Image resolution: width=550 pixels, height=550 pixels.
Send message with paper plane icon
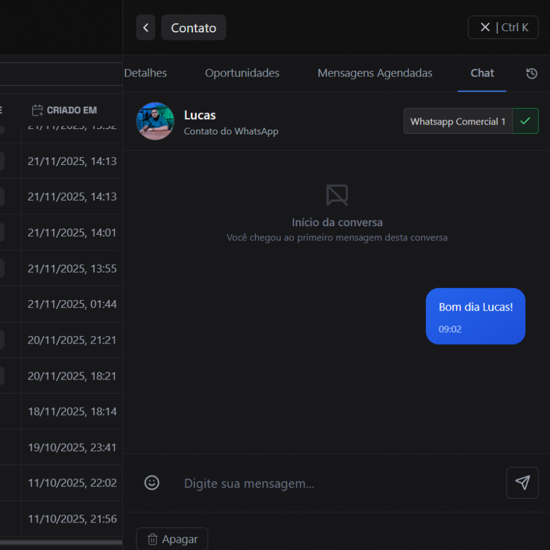(x=522, y=483)
